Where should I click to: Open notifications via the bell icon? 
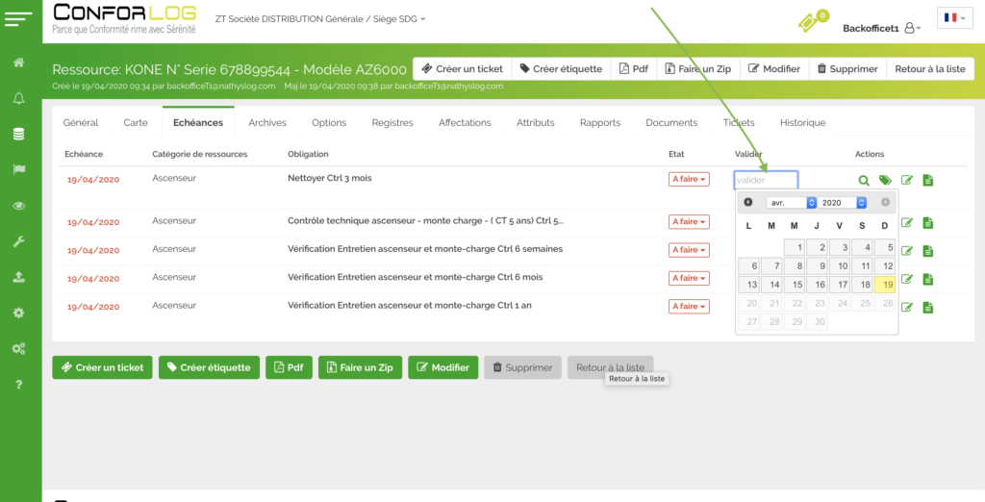18,99
